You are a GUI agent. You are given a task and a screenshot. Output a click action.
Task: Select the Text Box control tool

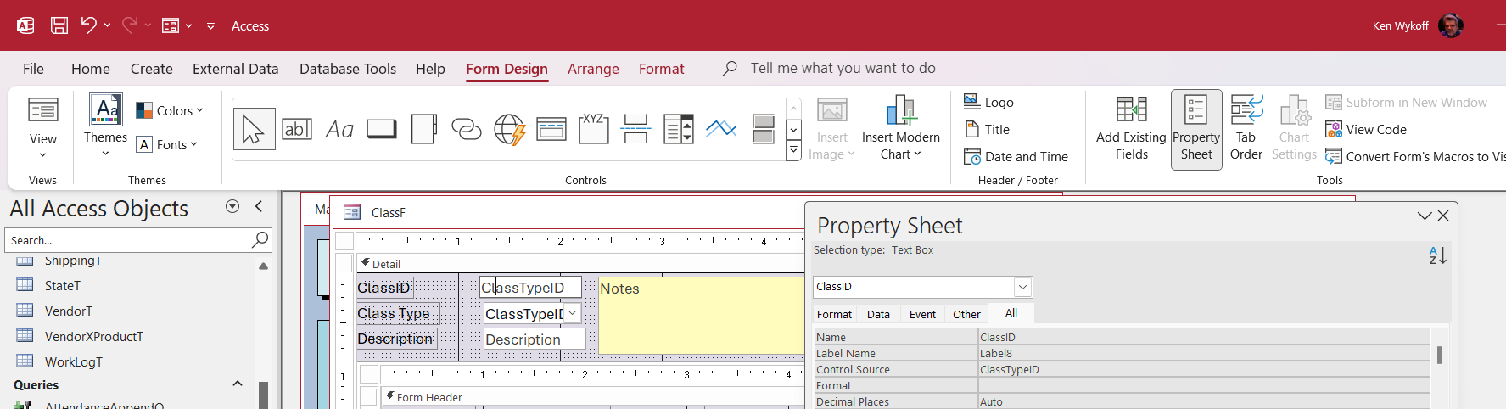[297, 129]
